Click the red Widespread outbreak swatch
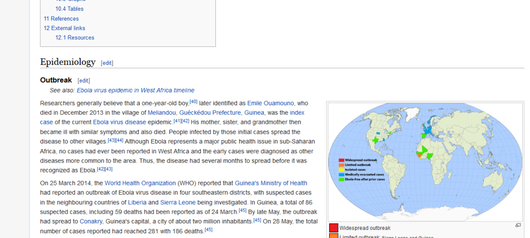530x238 pixels. pyautogui.click(x=334, y=228)
